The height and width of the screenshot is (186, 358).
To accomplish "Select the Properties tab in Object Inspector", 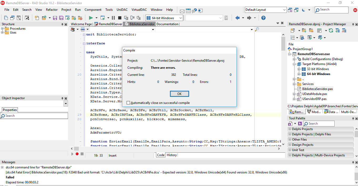I will coord(10,110).
